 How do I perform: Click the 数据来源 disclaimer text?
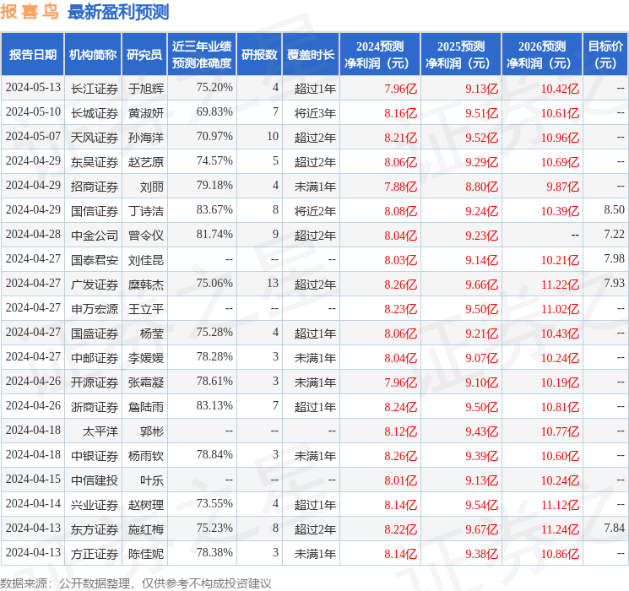pyautogui.click(x=136, y=583)
